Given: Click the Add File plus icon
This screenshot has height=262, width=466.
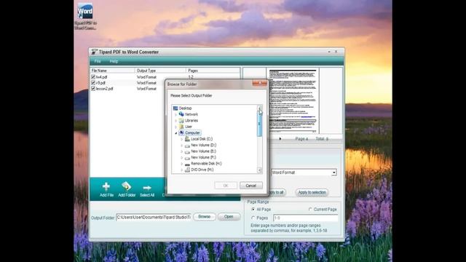Looking at the screenshot, I should (106, 186).
